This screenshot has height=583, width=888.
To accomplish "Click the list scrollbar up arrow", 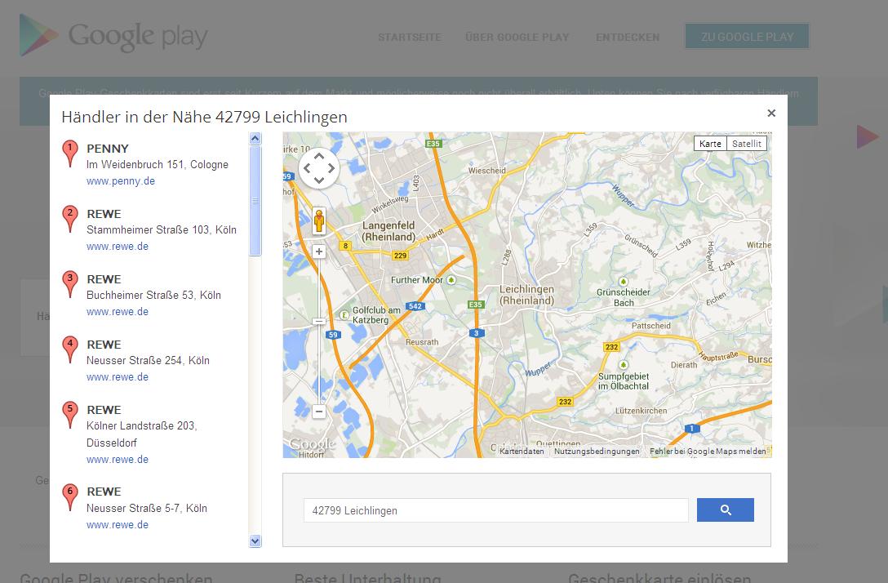I will click(x=255, y=138).
